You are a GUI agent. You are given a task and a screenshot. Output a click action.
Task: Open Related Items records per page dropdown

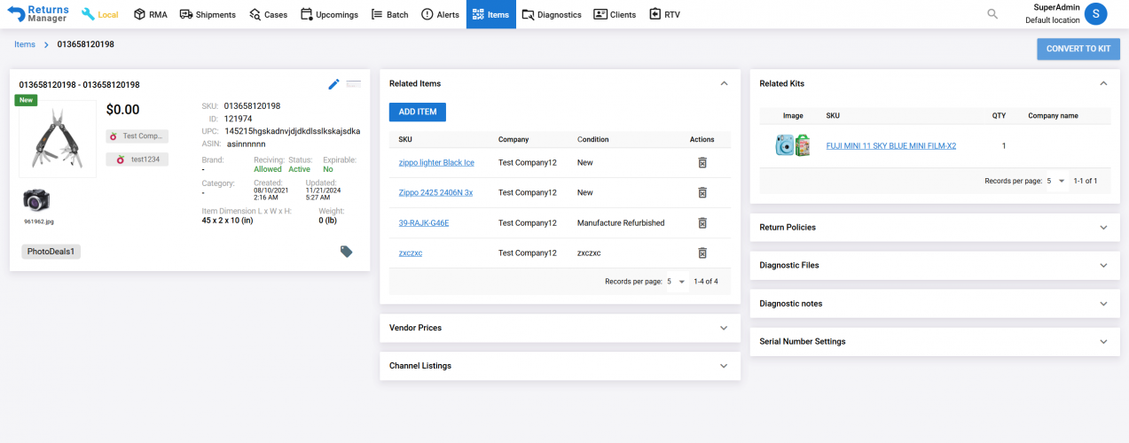(676, 282)
